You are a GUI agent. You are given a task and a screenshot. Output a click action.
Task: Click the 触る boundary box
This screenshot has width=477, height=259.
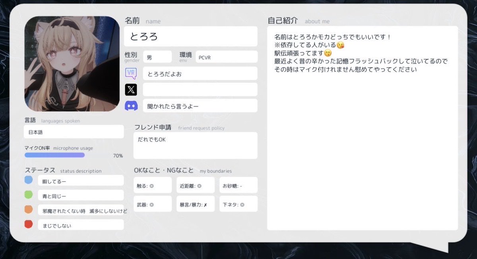coord(153,185)
